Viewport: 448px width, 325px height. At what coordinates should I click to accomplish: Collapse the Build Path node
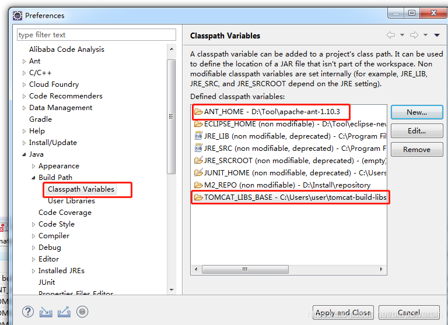click(x=33, y=178)
